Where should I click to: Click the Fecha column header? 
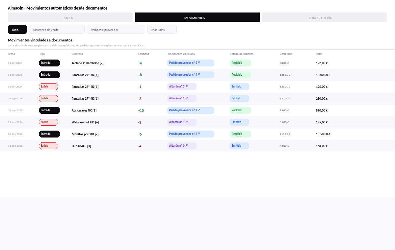pos(12,54)
